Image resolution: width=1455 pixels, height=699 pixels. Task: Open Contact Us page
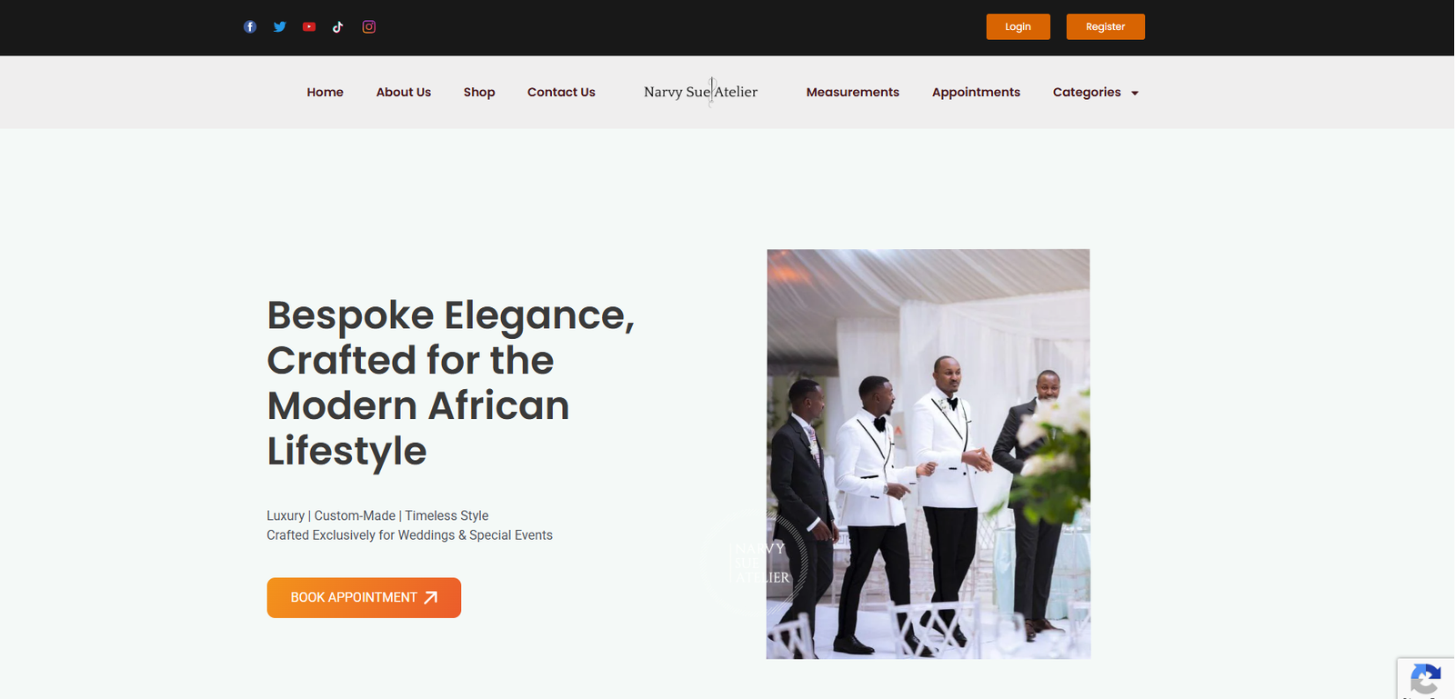pos(561,92)
